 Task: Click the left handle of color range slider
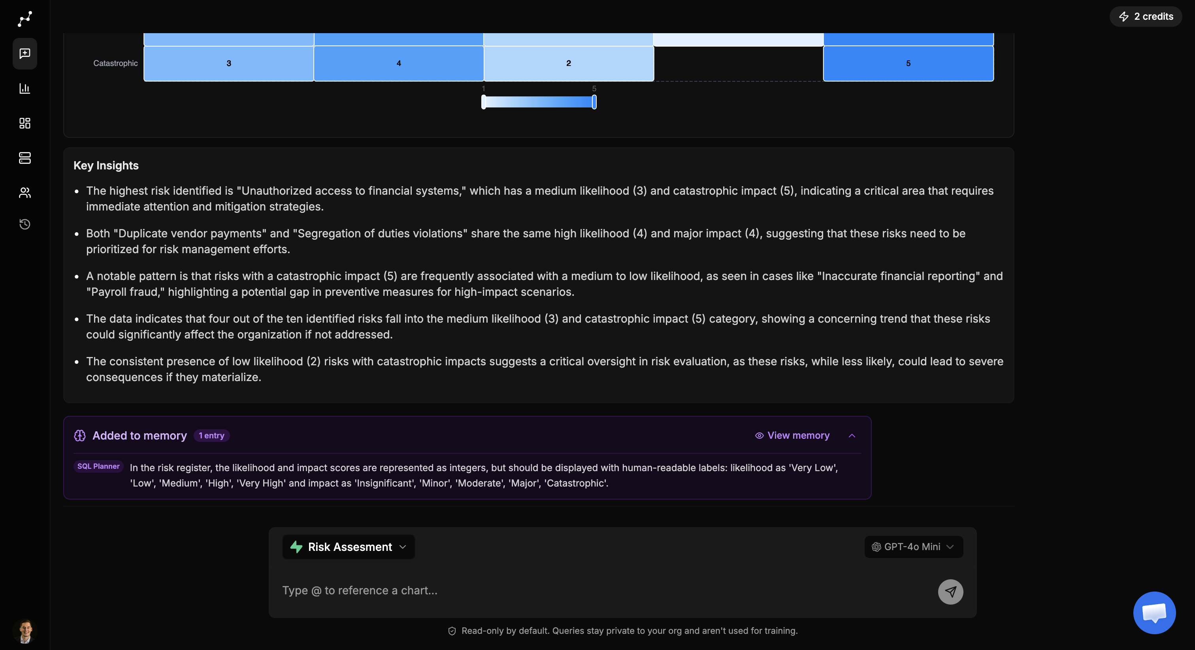click(x=484, y=102)
